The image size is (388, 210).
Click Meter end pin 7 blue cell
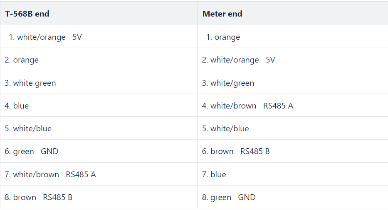[x=214, y=175]
